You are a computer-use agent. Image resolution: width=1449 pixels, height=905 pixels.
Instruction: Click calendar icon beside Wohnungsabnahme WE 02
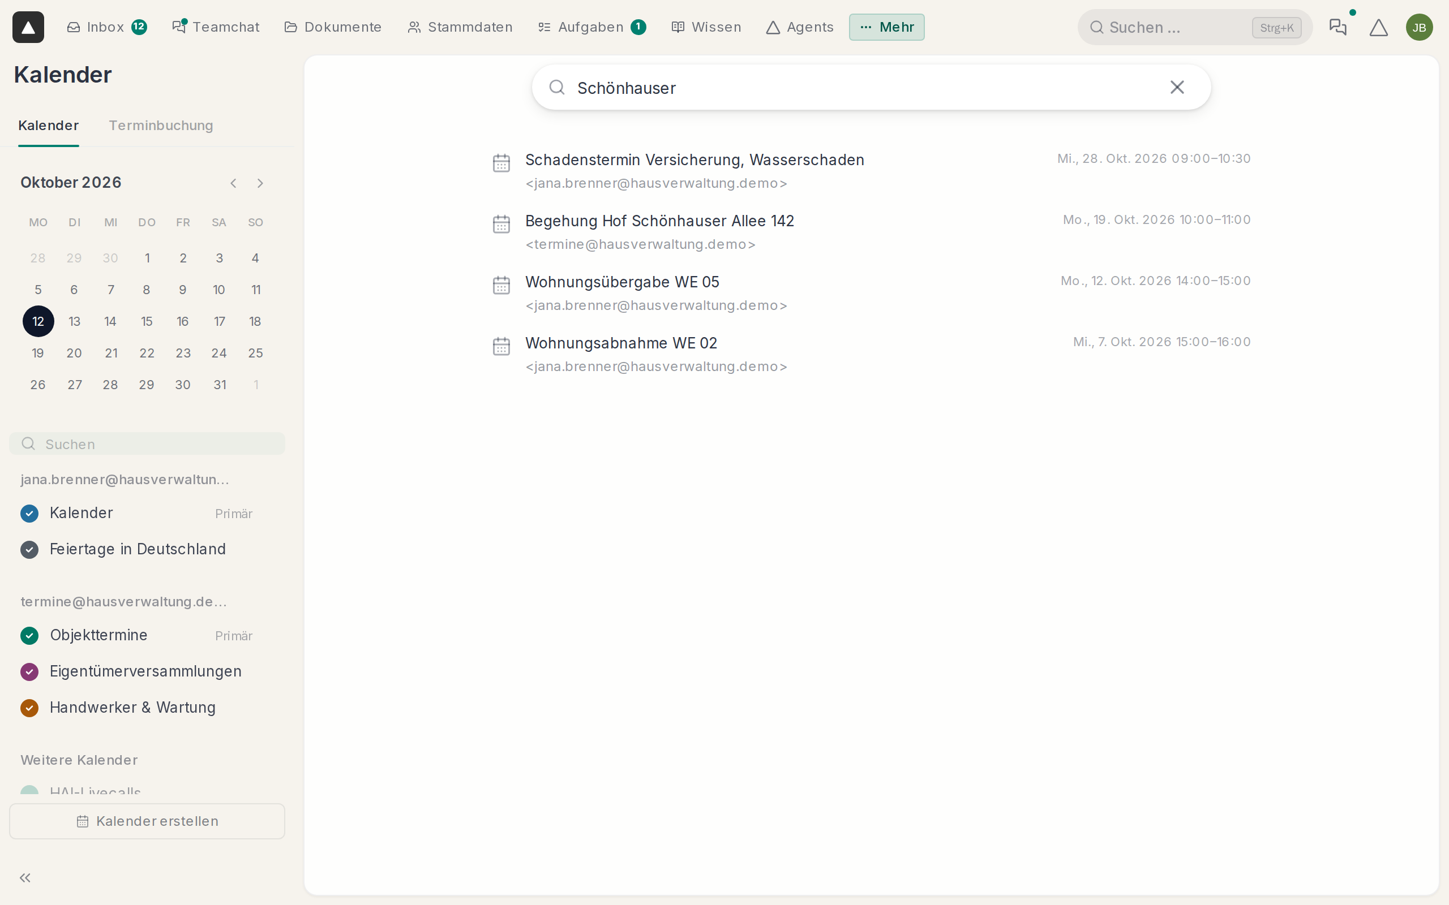point(501,346)
